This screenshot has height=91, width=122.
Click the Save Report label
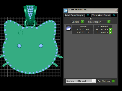95,22
